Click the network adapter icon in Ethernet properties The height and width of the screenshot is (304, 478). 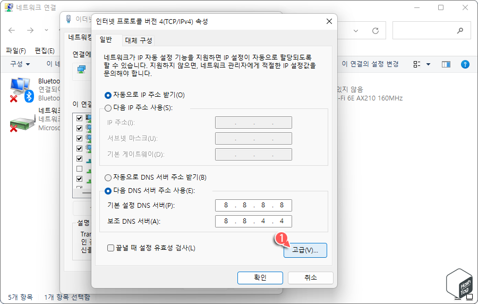coord(81,70)
